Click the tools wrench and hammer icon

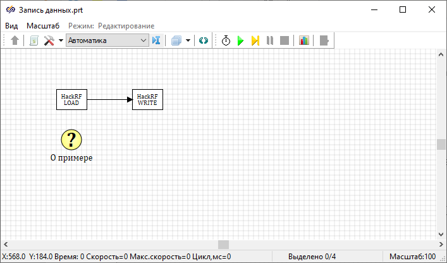(49, 40)
